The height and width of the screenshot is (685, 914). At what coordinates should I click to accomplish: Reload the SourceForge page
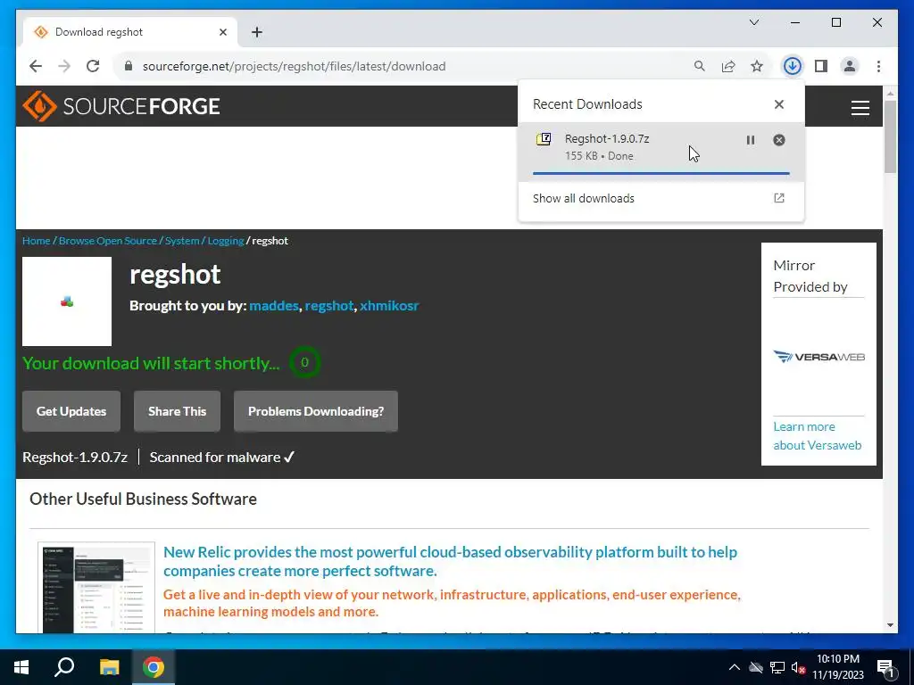pos(93,66)
